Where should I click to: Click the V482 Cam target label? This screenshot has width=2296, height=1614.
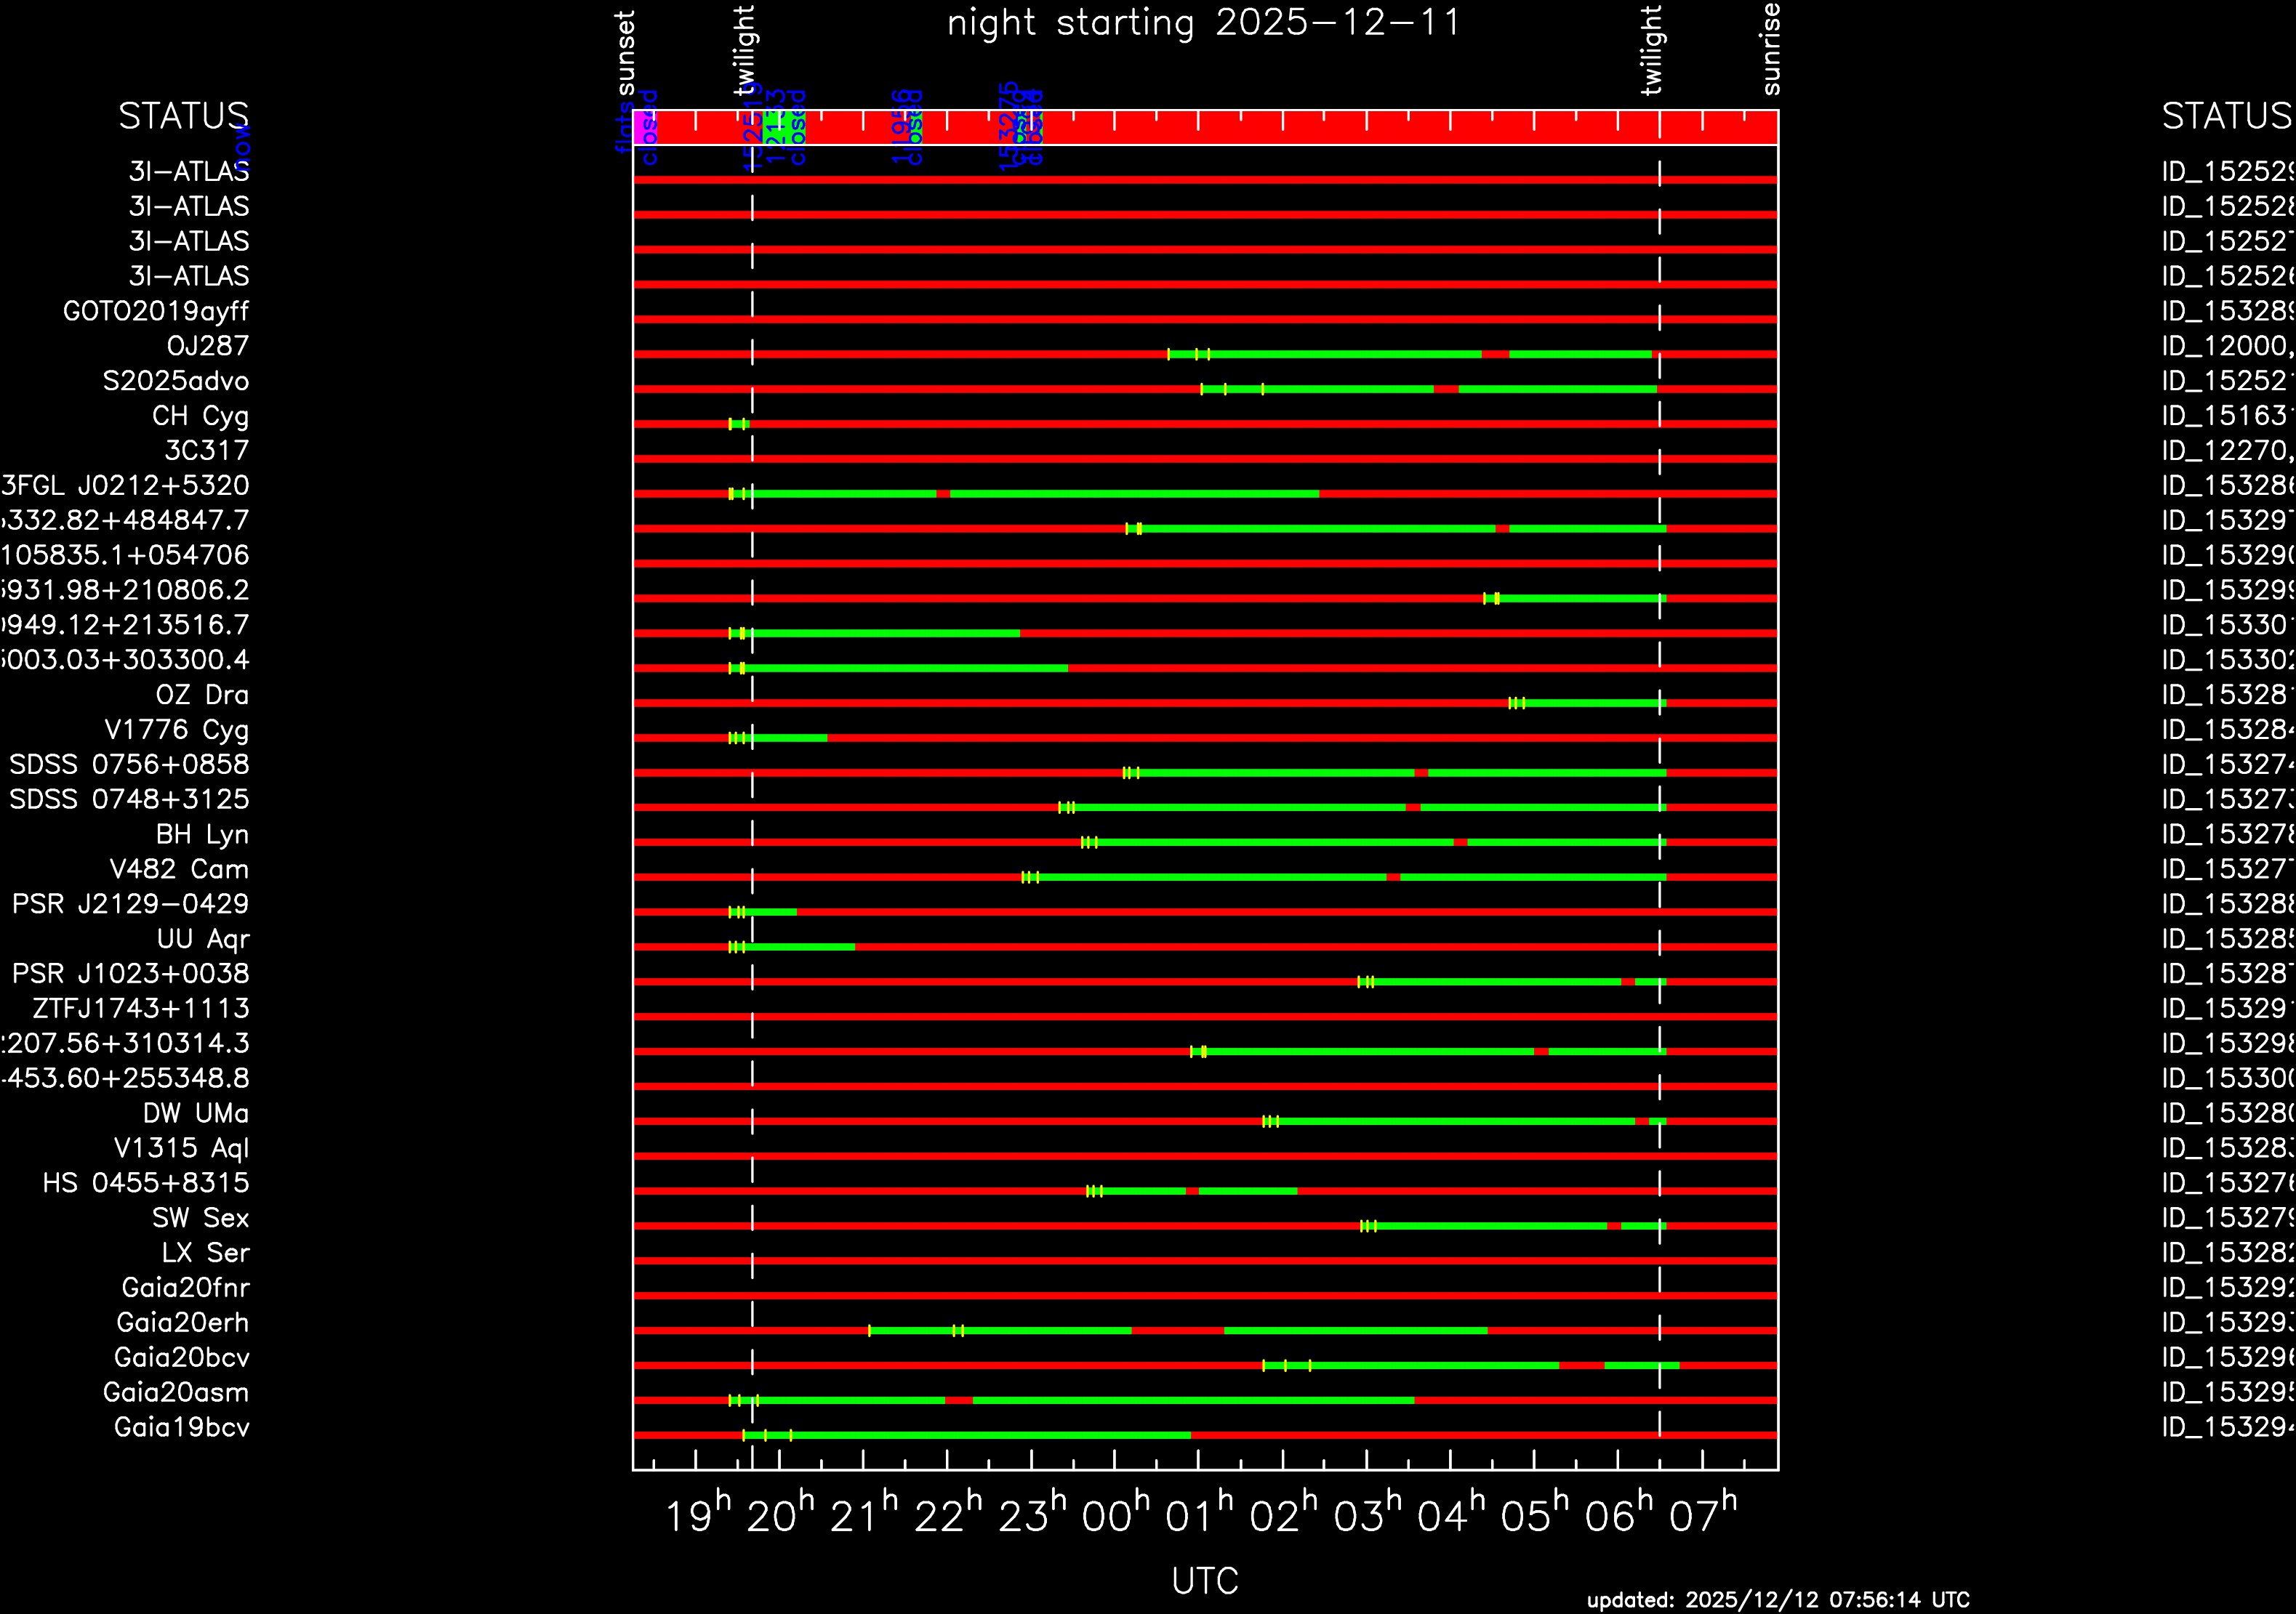point(179,869)
